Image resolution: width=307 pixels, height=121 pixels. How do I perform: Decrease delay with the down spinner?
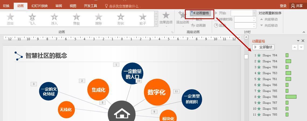click(254, 27)
